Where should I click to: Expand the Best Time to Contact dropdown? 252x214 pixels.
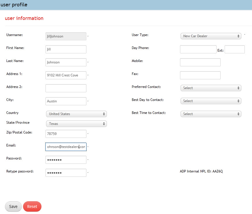(211, 114)
